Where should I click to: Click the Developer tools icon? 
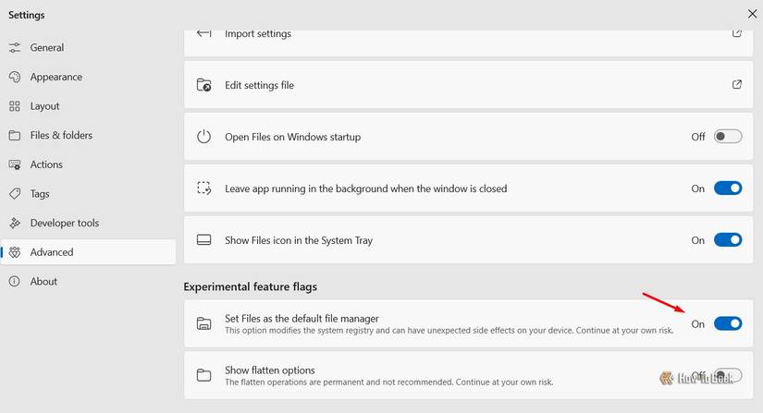[15, 223]
